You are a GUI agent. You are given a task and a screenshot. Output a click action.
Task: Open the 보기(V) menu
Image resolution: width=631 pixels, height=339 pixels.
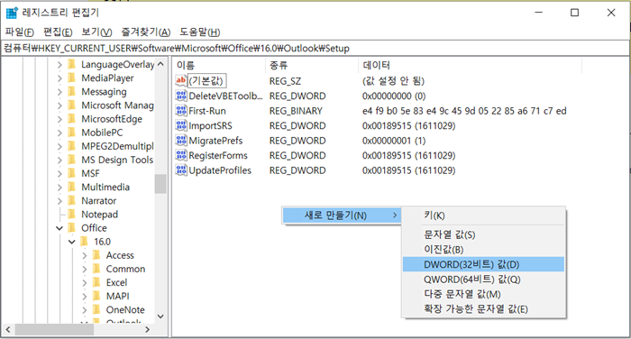96,32
